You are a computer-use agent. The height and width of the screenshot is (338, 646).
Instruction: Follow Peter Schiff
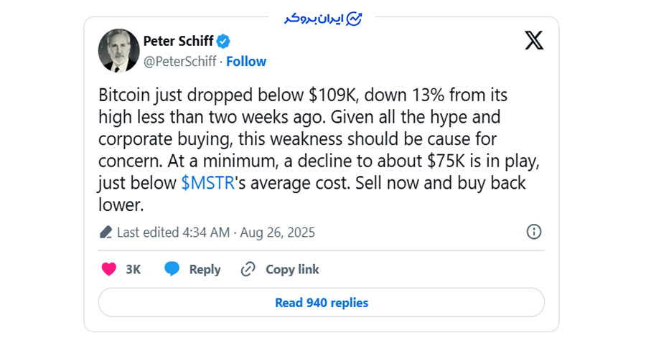[246, 62]
